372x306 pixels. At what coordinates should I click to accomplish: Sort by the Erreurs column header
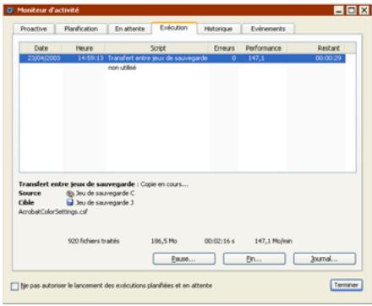224,48
